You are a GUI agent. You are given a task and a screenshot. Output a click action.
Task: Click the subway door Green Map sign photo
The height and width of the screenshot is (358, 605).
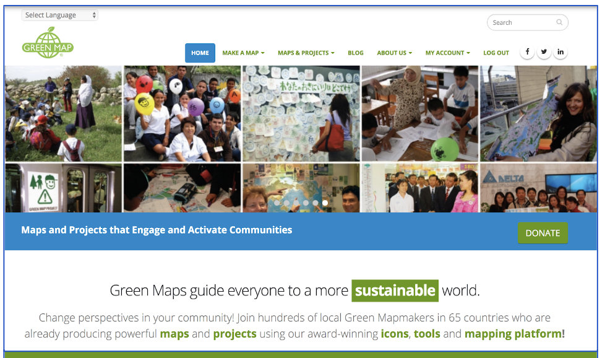coord(63,188)
